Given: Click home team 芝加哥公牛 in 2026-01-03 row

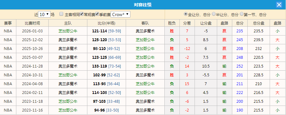Looking at the screenshot, I should pos(68,31).
